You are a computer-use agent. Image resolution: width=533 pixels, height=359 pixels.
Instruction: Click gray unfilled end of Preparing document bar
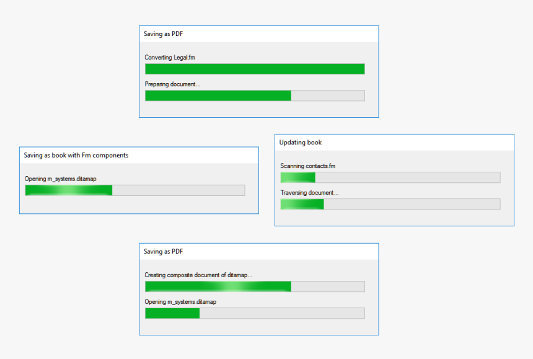(x=328, y=95)
